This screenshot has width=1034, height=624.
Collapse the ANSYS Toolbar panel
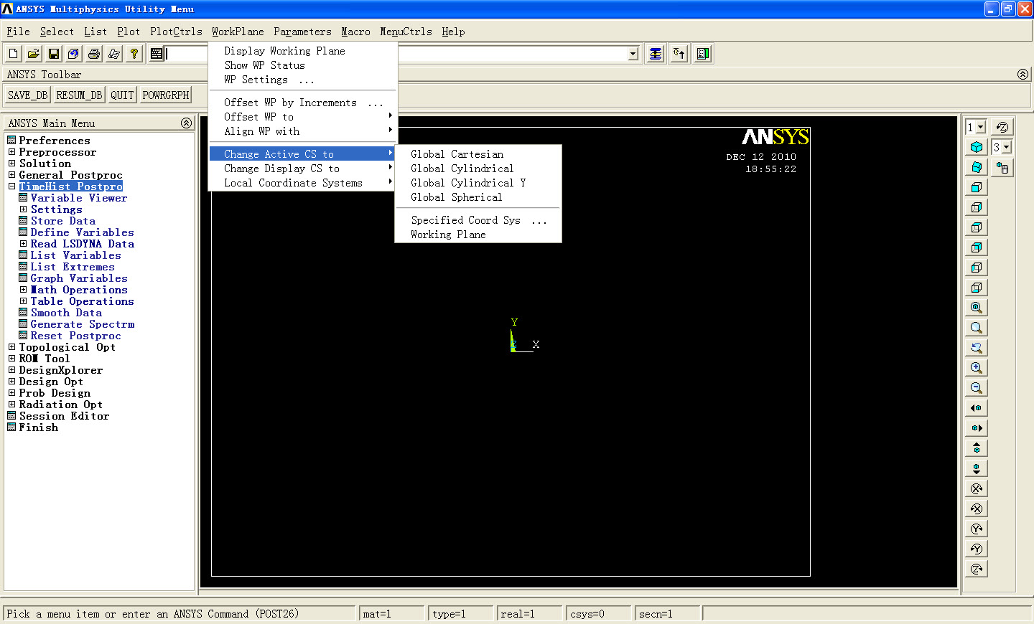coord(1023,75)
